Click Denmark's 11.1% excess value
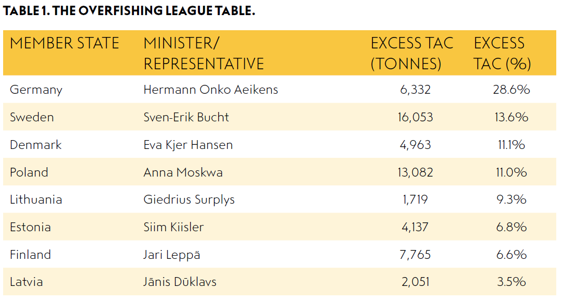This screenshot has width=562, height=300. click(511, 145)
